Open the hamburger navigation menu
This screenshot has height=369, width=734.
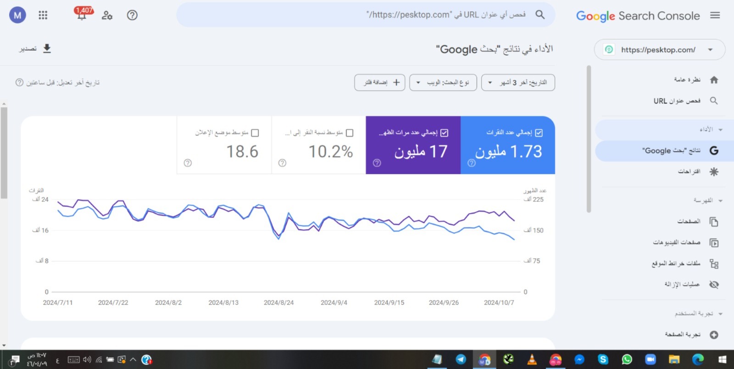pyautogui.click(x=715, y=15)
